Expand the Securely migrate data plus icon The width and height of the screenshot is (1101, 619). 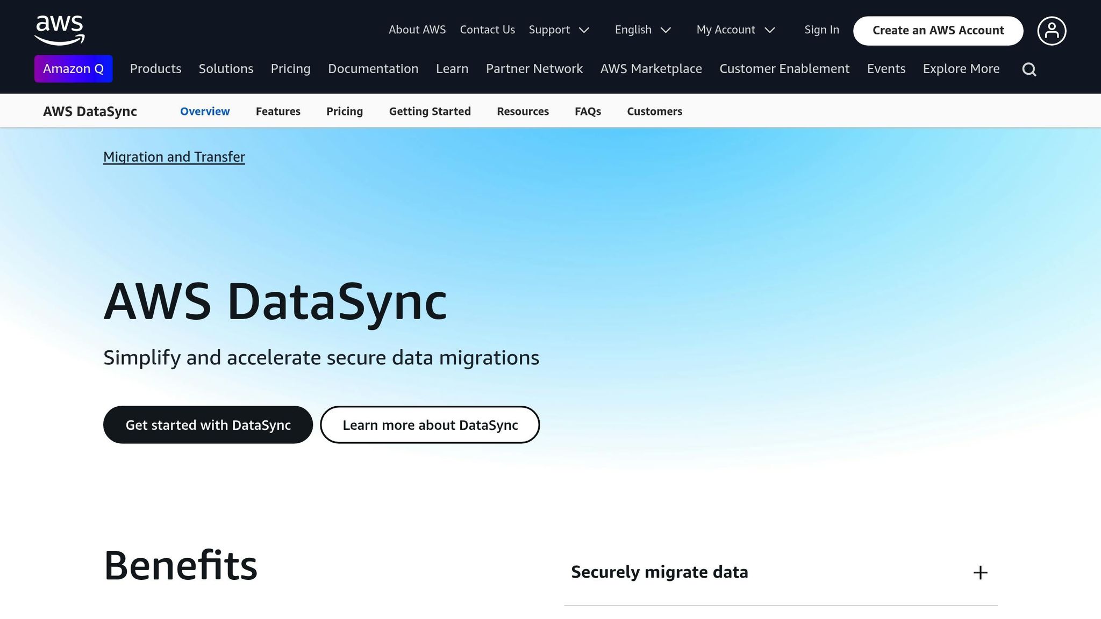tap(980, 572)
